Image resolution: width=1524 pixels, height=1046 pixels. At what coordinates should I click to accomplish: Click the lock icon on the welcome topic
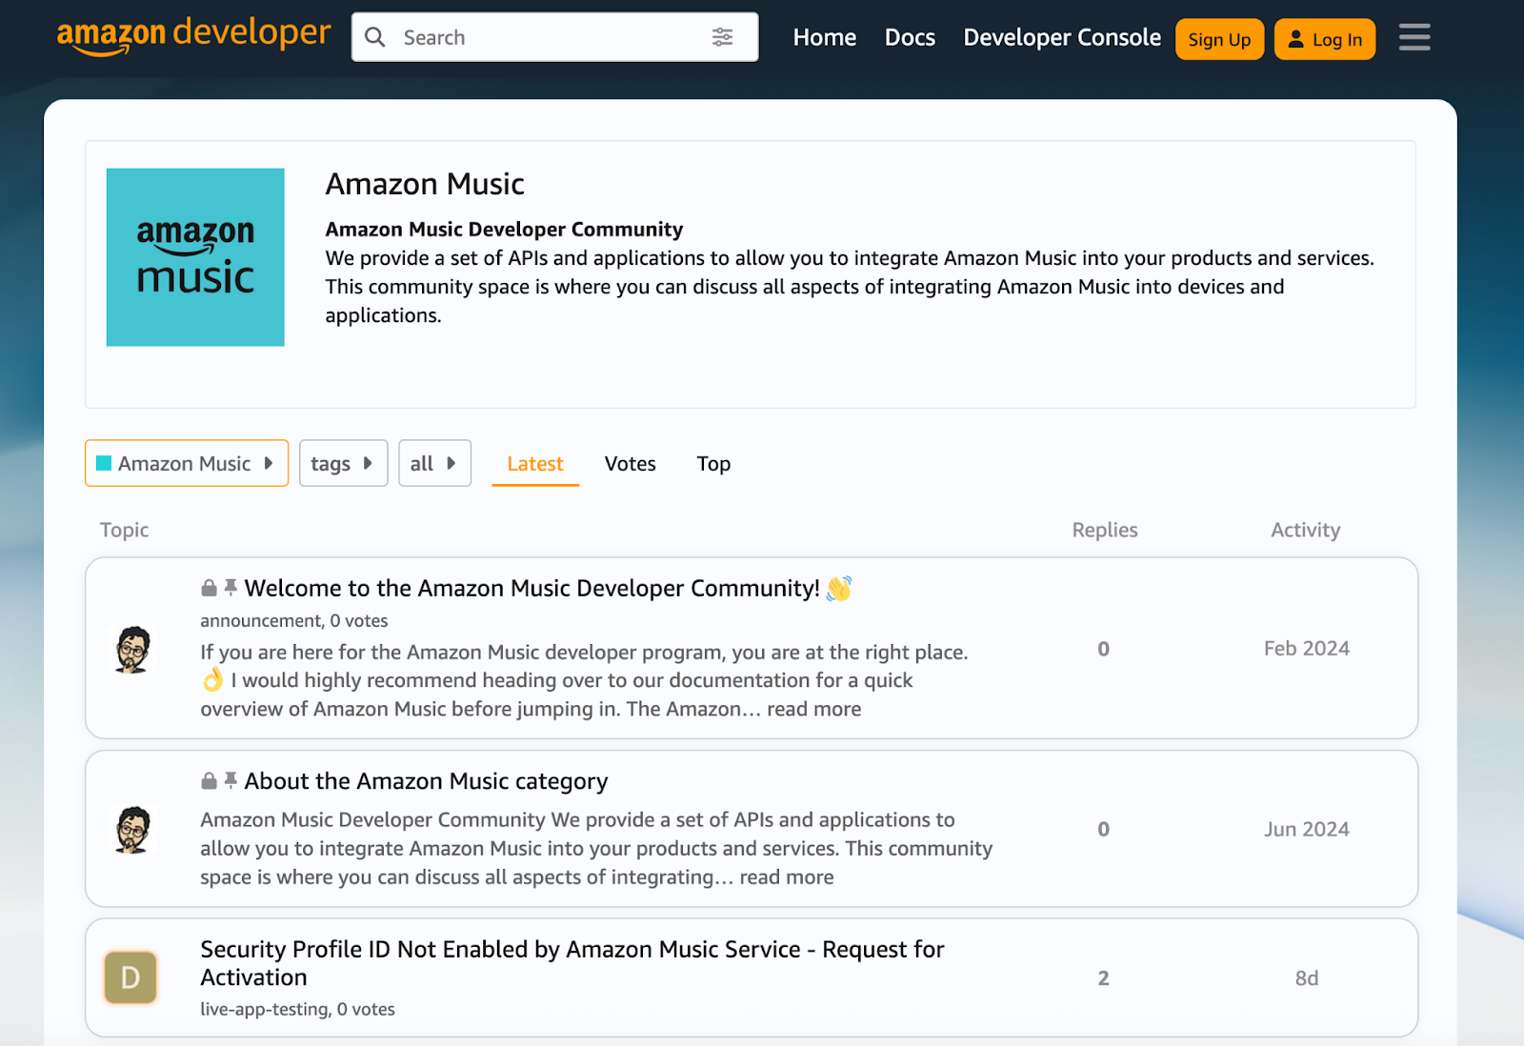(x=207, y=588)
